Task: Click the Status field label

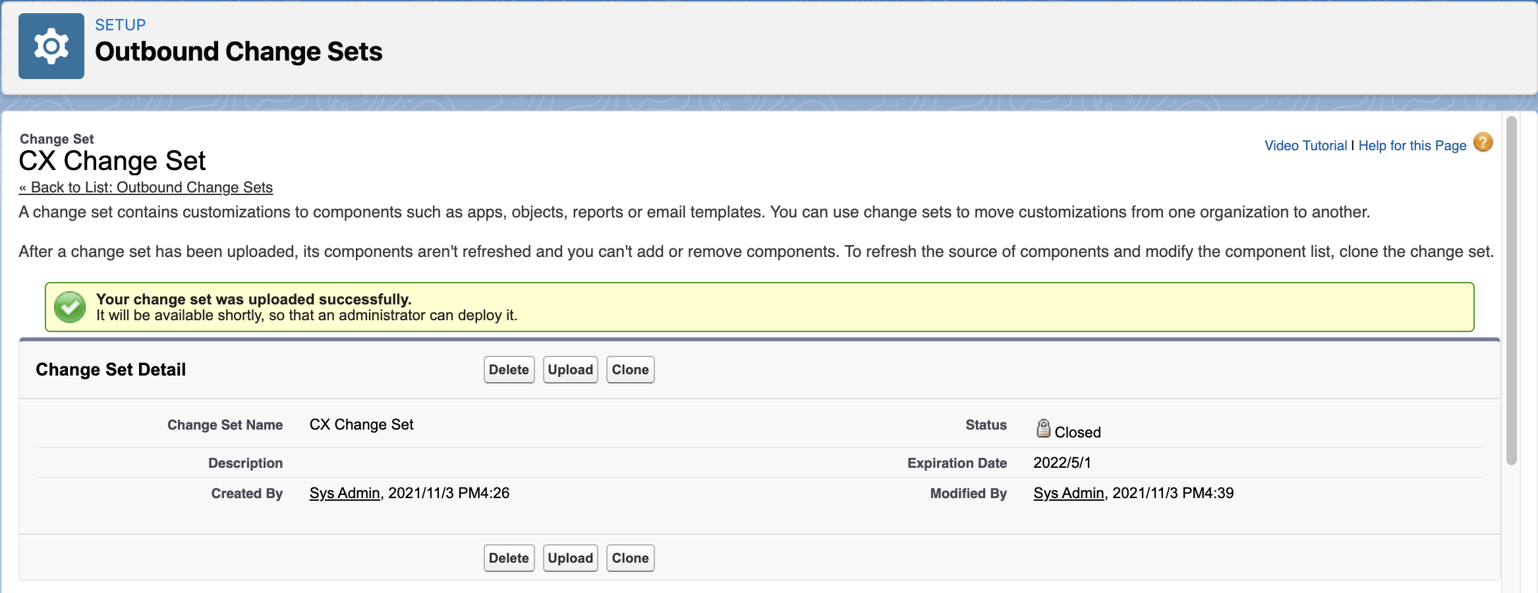Action: point(986,425)
